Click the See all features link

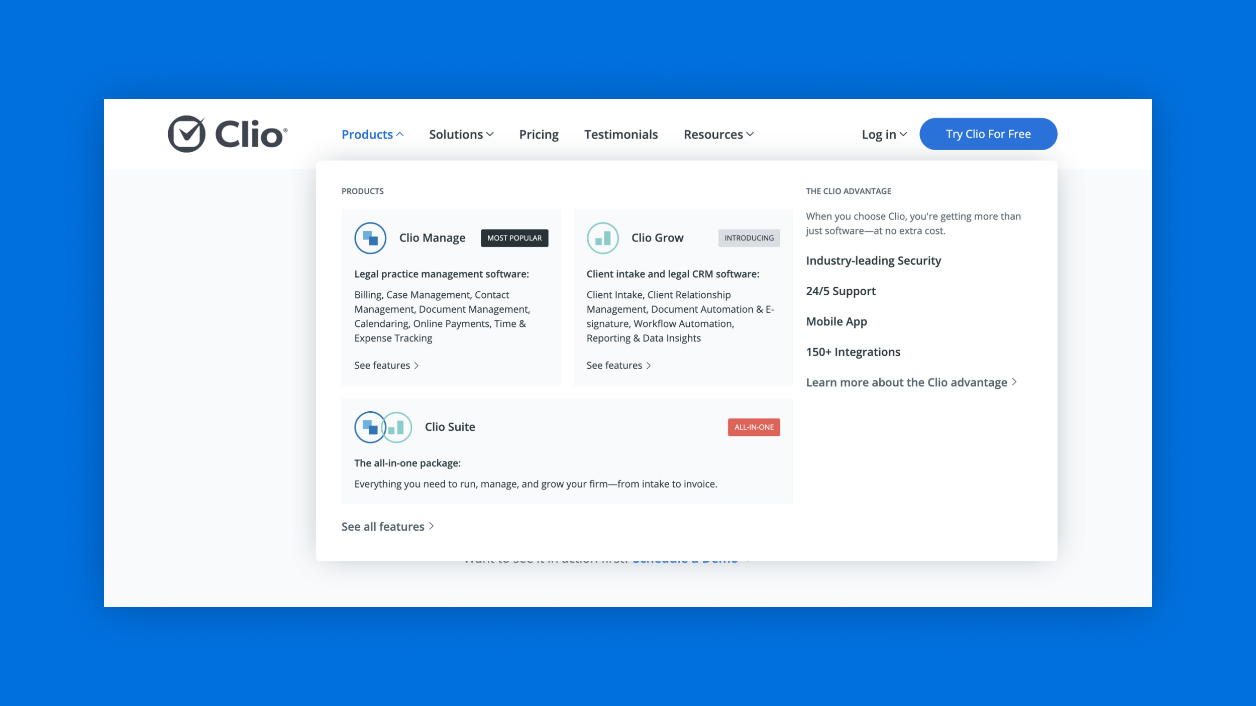coord(387,527)
